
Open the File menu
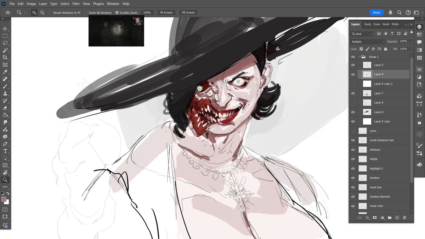coord(12,4)
